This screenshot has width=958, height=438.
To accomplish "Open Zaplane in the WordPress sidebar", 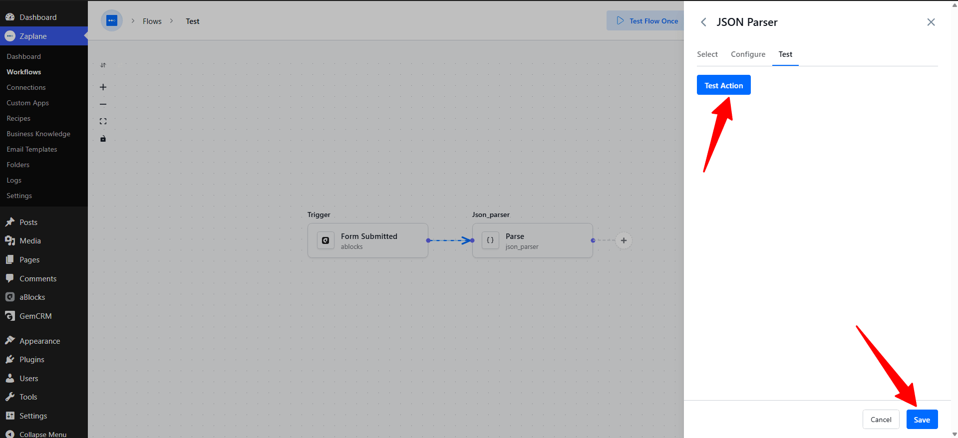I will [44, 36].
